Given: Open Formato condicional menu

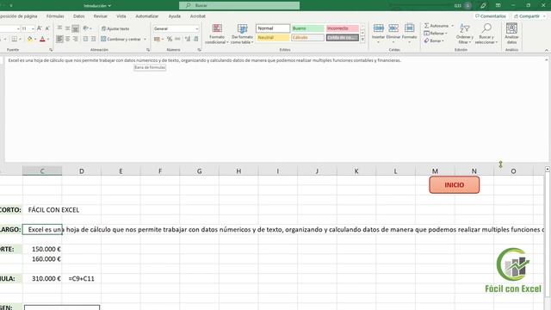Looking at the screenshot, I should 217,34.
